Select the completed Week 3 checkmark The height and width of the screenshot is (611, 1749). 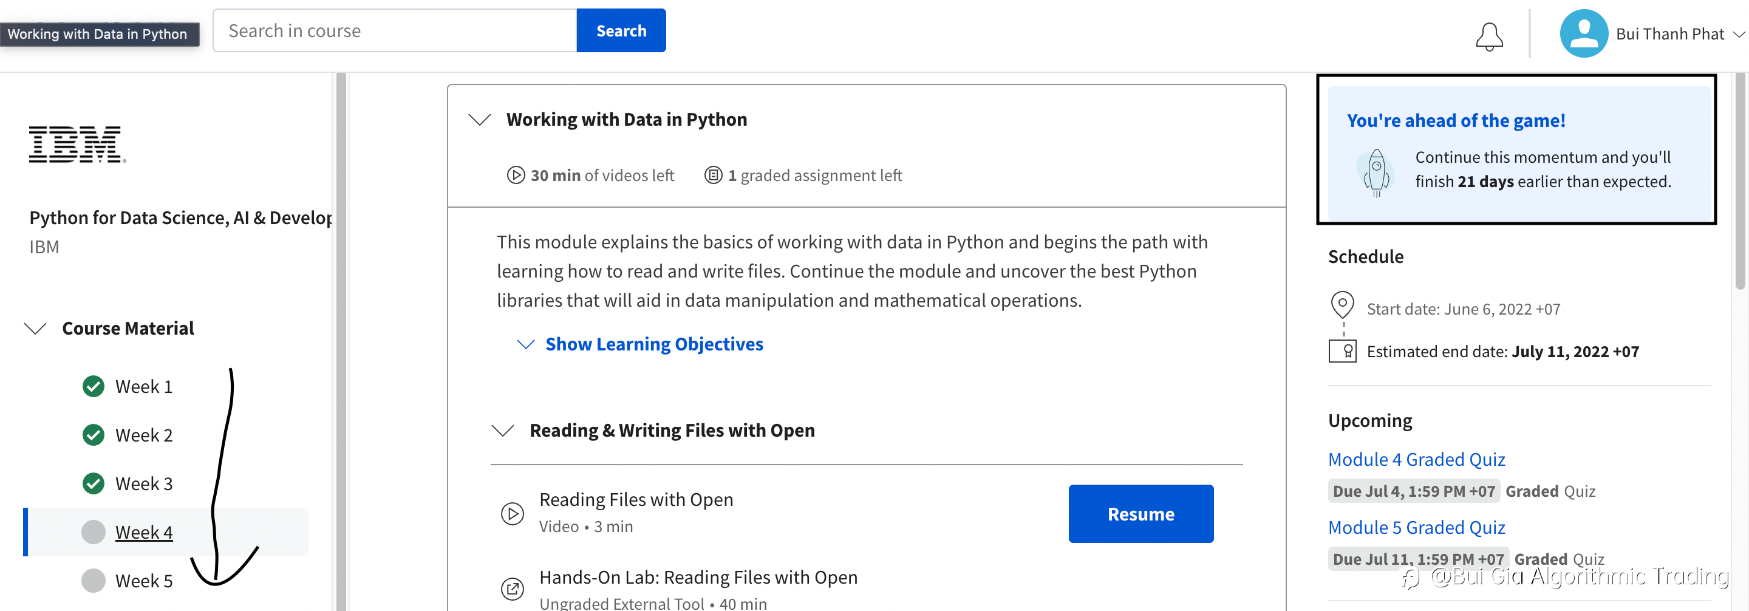(93, 483)
